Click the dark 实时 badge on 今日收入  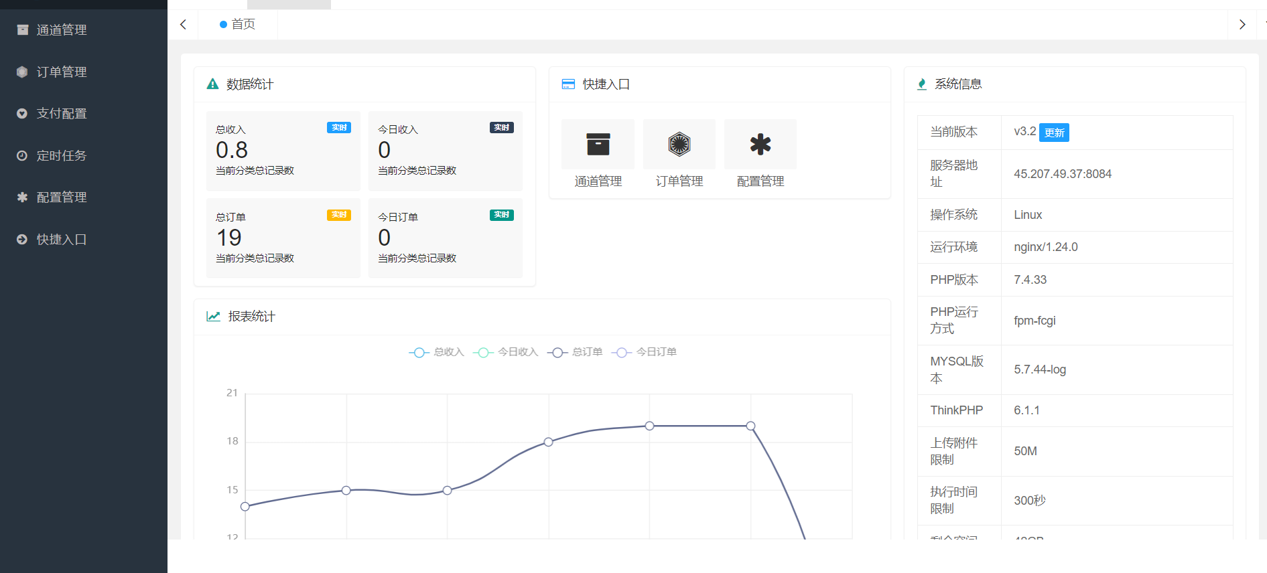[501, 127]
